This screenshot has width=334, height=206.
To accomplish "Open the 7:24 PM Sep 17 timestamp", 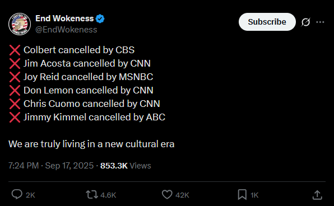I will [51, 166].
